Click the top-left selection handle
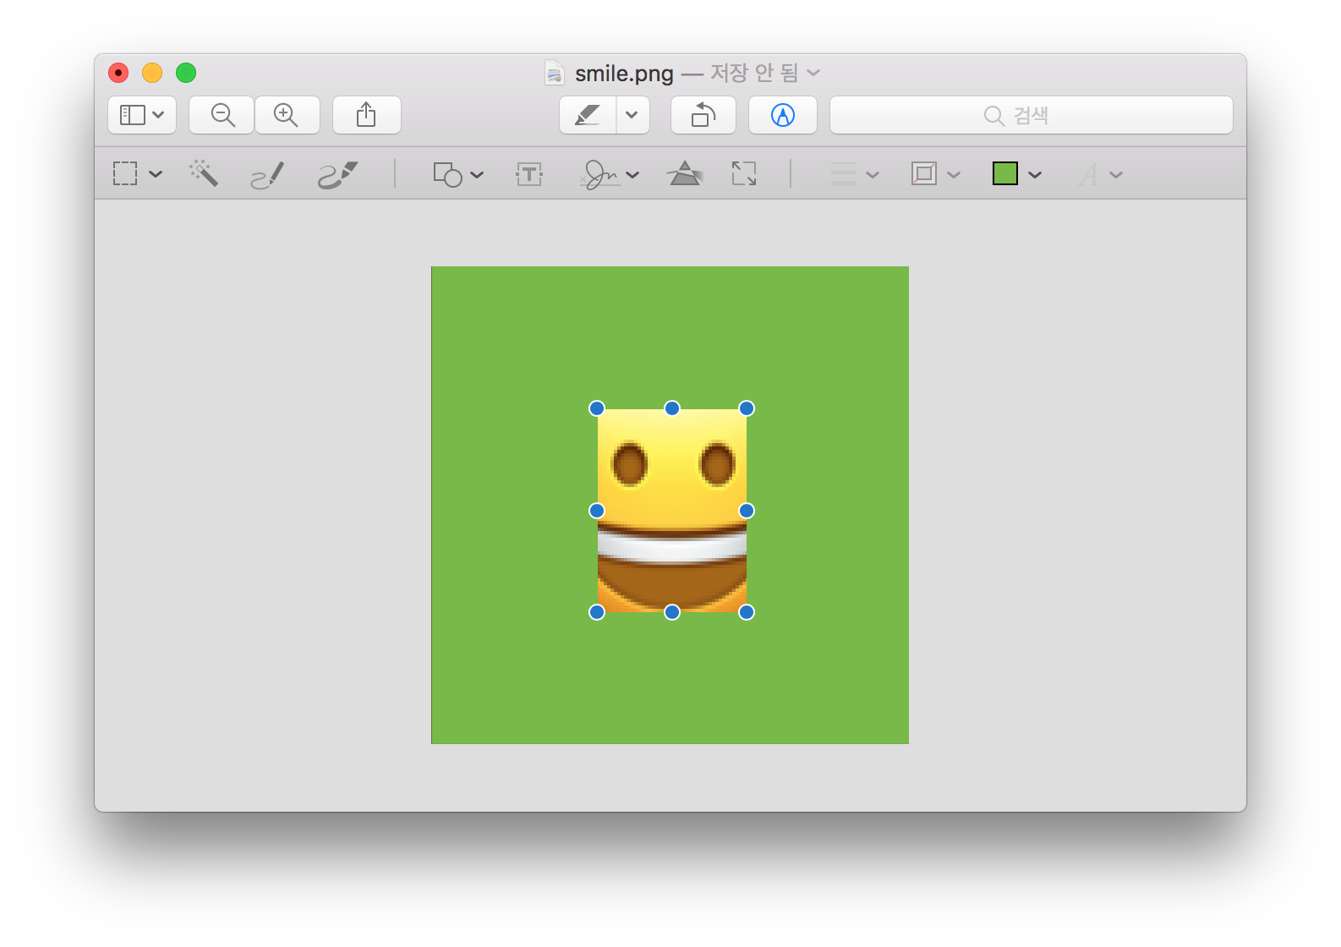The image size is (1341, 947). (x=597, y=408)
